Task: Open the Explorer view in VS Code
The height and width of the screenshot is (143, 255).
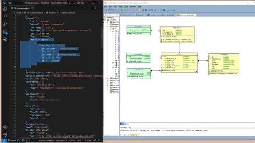Action: click(5, 9)
